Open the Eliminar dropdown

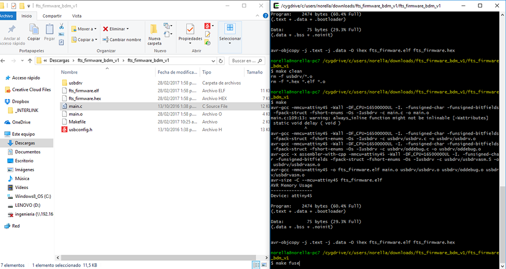[116, 29]
